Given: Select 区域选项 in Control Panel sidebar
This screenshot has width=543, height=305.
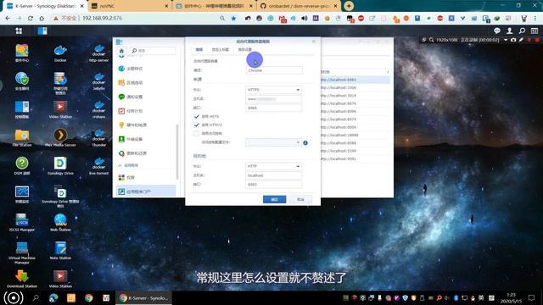Looking at the screenshot, I should point(145,83).
